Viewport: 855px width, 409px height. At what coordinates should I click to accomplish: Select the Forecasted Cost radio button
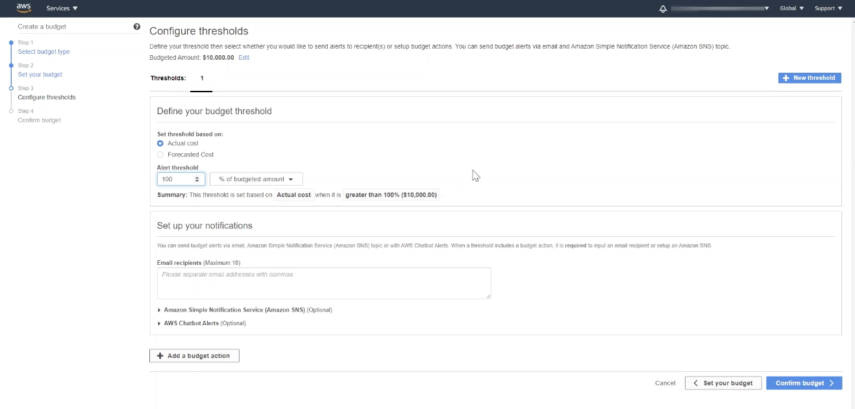click(x=160, y=155)
